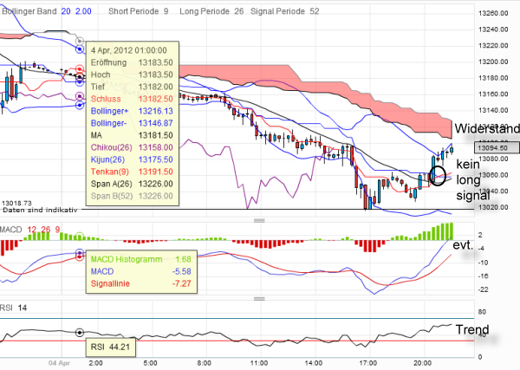Click the Signal Periode 52 label
The image size is (520, 370).
pyautogui.click(x=285, y=11)
